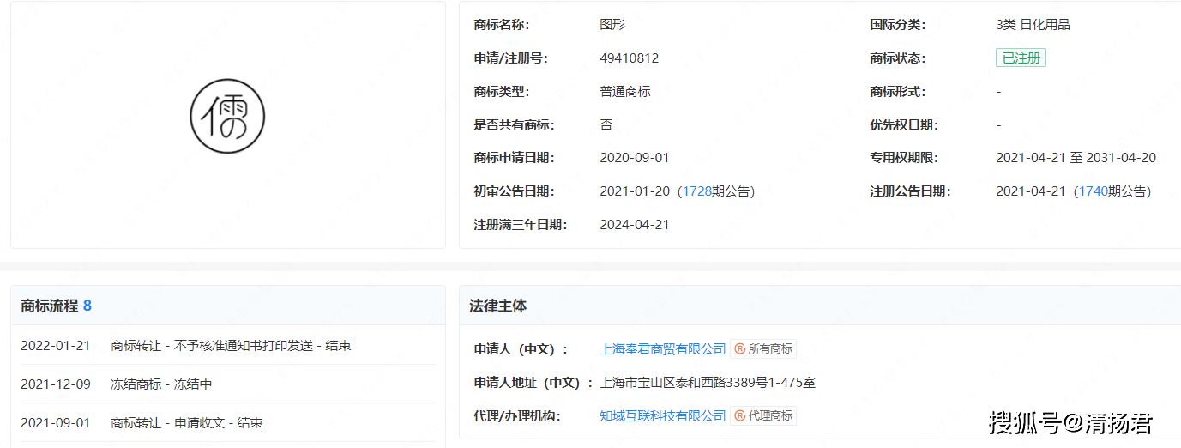Viewport: 1181px width, 448px height.
Task: Click the 法律主体 section header
Action: point(498,306)
